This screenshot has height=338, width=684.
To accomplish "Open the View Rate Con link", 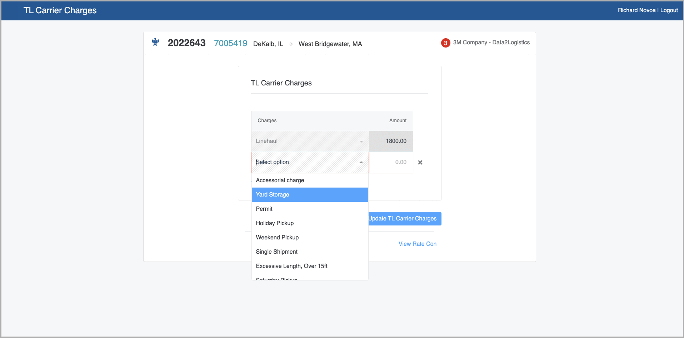I will click(x=418, y=244).
